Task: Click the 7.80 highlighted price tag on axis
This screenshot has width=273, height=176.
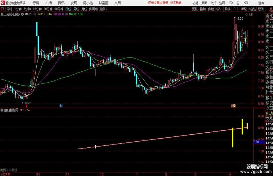Action: coord(259,142)
